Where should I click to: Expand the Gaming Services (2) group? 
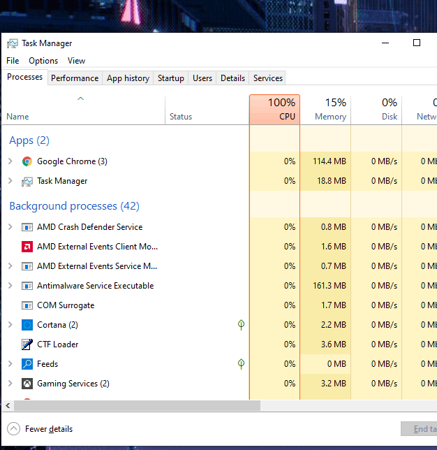point(10,384)
